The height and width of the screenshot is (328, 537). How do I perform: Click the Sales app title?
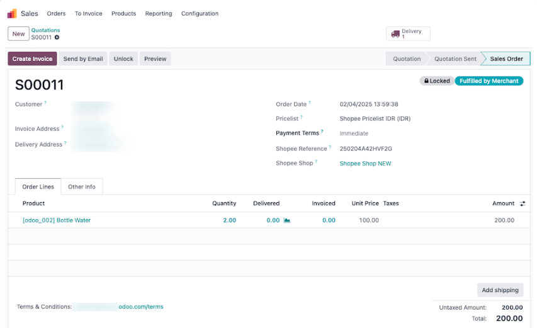pyautogui.click(x=30, y=14)
